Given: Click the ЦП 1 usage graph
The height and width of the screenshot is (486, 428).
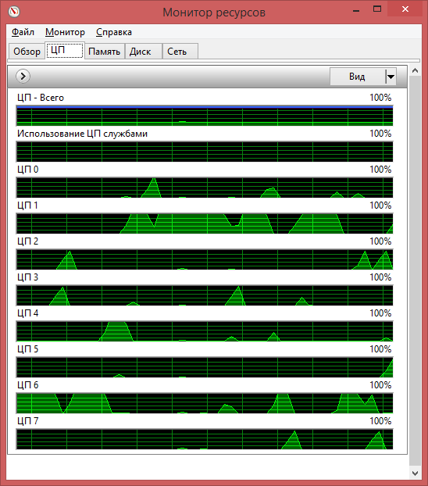Looking at the screenshot, I should (205, 223).
